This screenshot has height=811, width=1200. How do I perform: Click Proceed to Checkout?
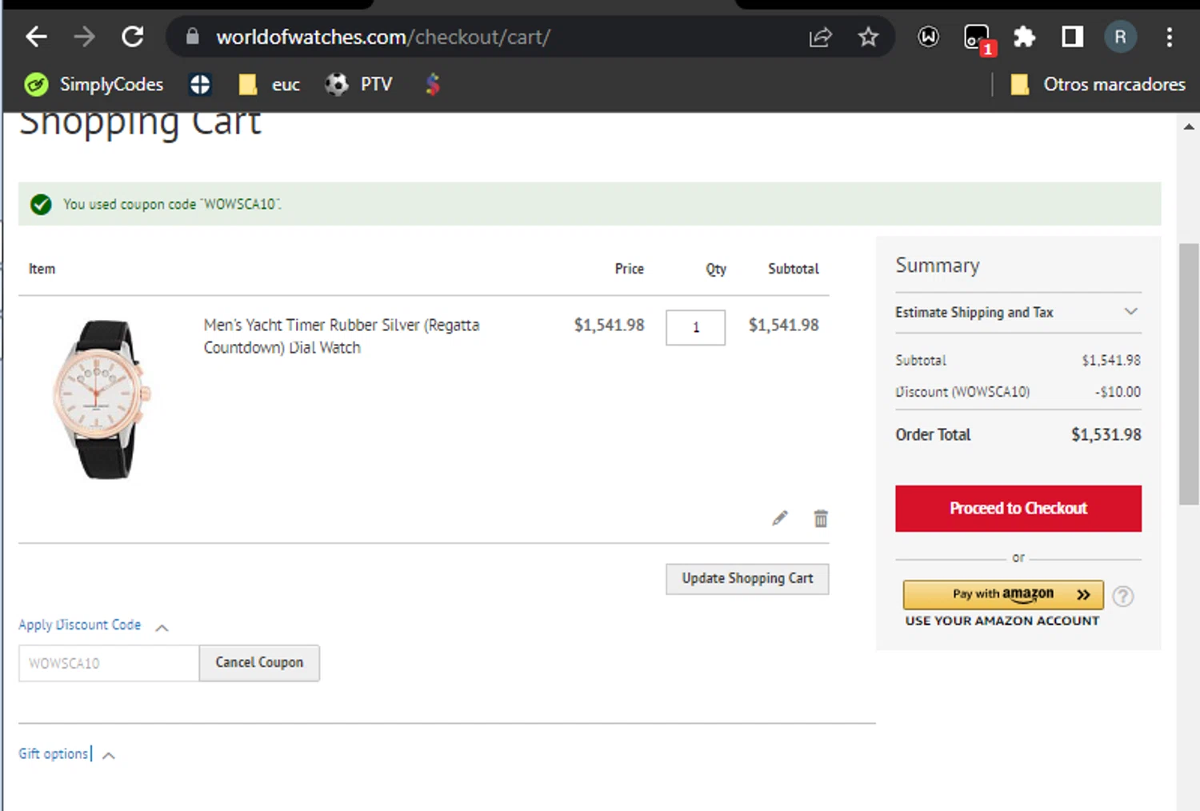(x=1018, y=509)
